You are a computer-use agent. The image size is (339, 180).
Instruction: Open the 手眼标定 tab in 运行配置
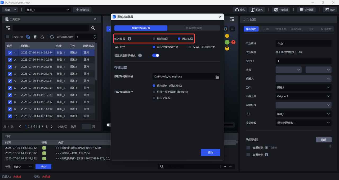[296, 29]
